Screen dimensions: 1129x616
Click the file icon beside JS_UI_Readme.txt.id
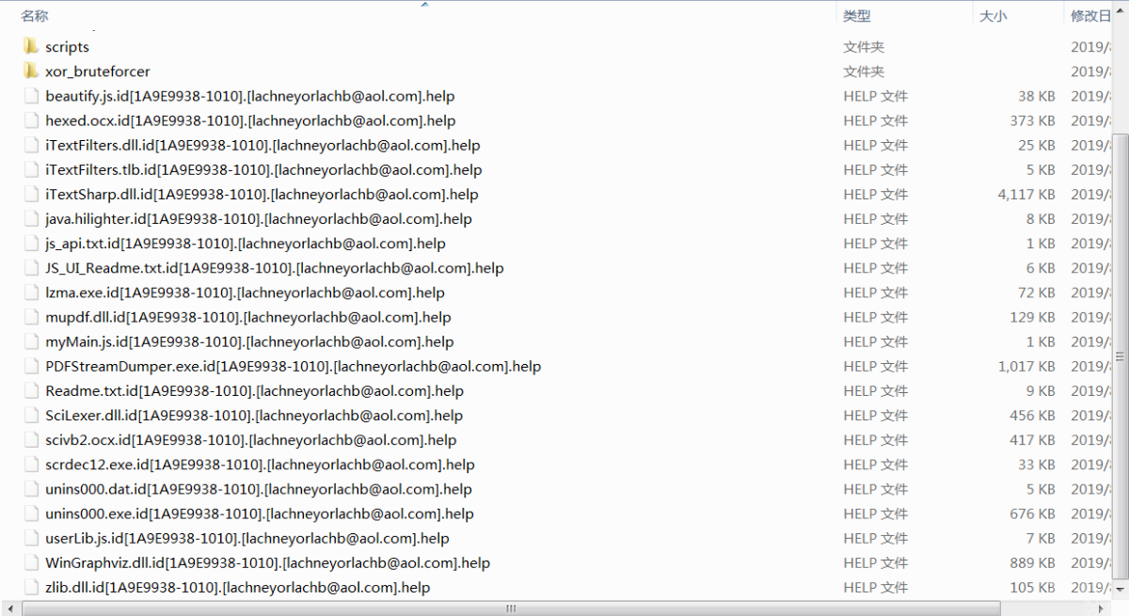coord(31,267)
